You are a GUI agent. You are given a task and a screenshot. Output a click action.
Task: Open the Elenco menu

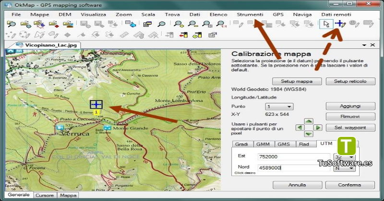tap(218, 14)
